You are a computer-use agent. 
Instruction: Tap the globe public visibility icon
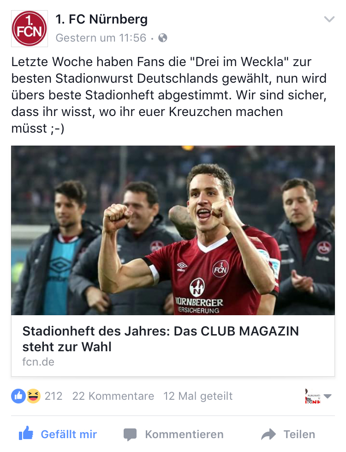[x=163, y=38]
